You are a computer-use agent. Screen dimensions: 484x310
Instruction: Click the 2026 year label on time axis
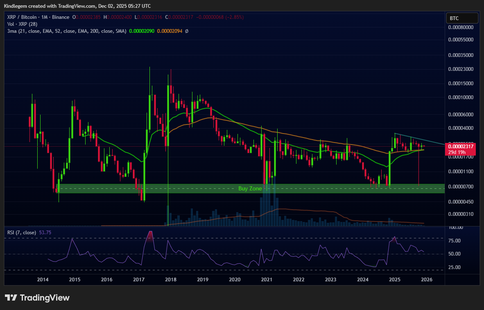(427, 280)
